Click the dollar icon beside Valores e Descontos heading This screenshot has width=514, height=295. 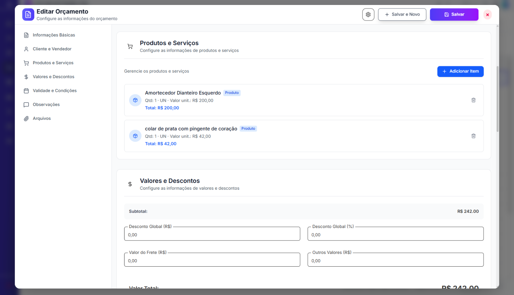pyautogui.click(x=130, y=184)
